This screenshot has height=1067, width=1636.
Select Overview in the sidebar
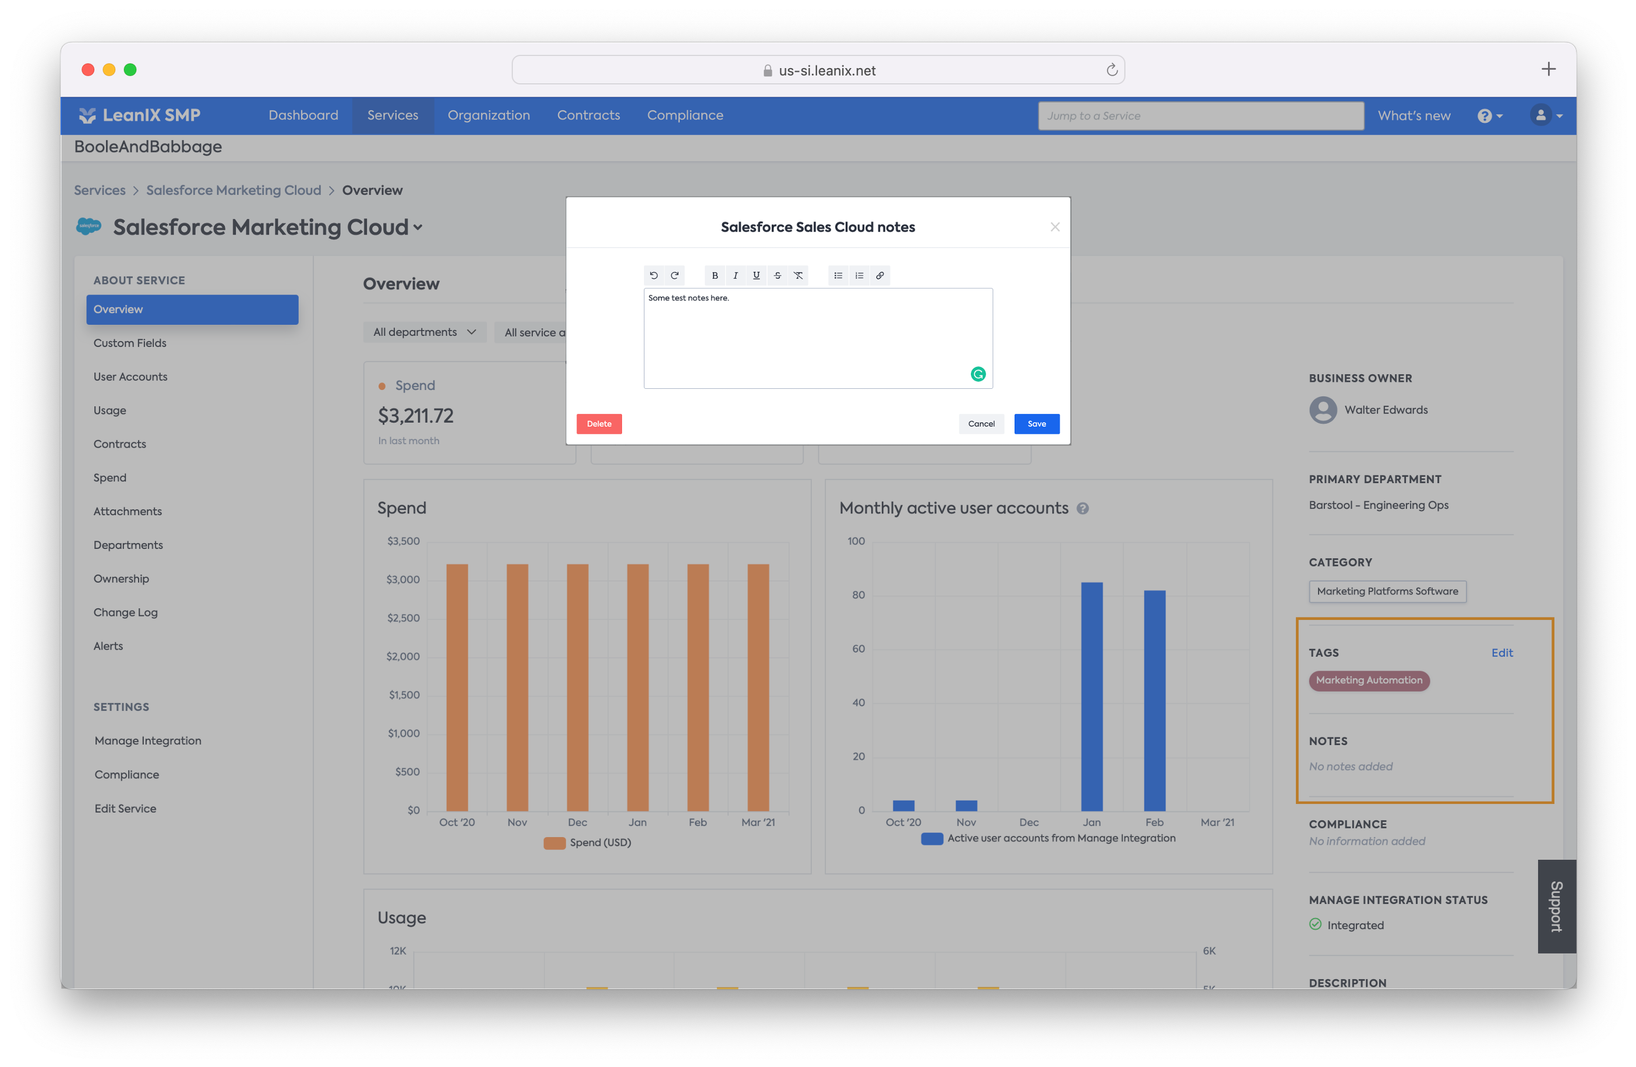[192, 309]
